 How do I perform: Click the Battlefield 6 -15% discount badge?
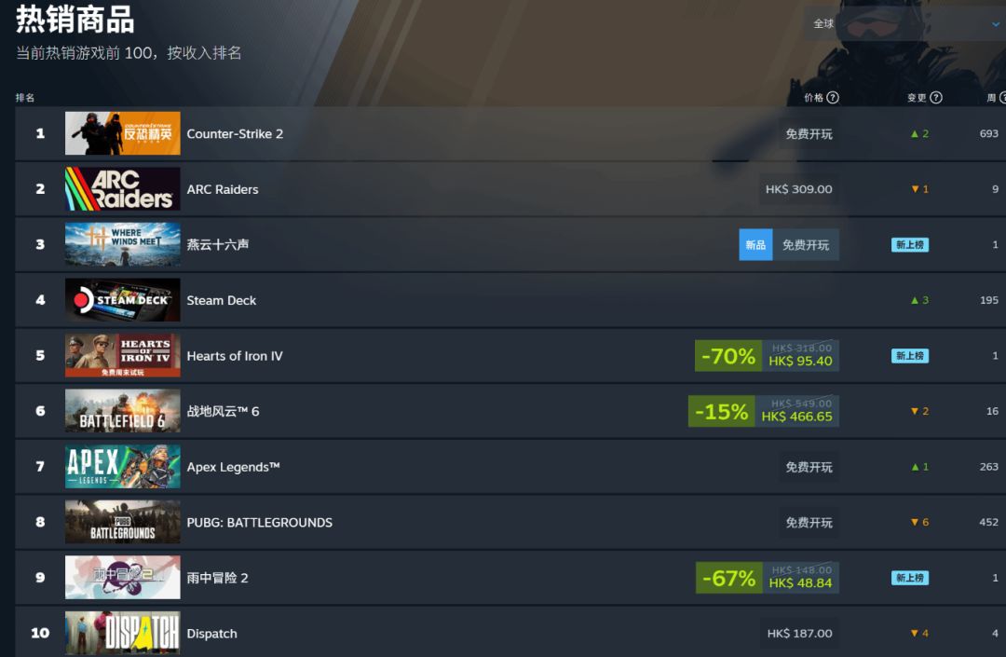(x=721, y=411)
